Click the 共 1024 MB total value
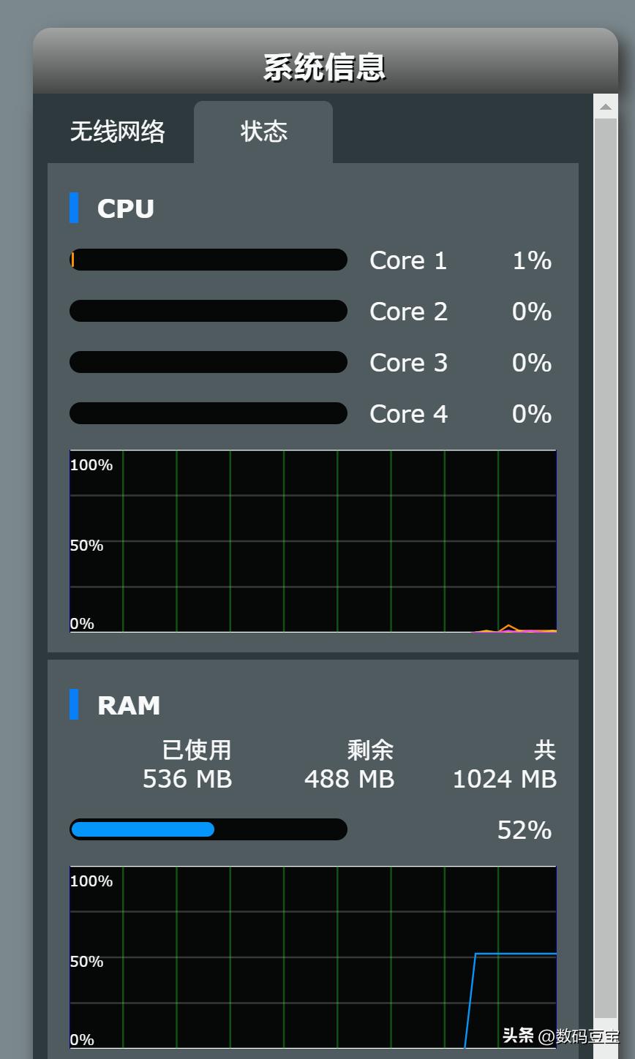The image size is (635, 1059). [x=504, y=779]
